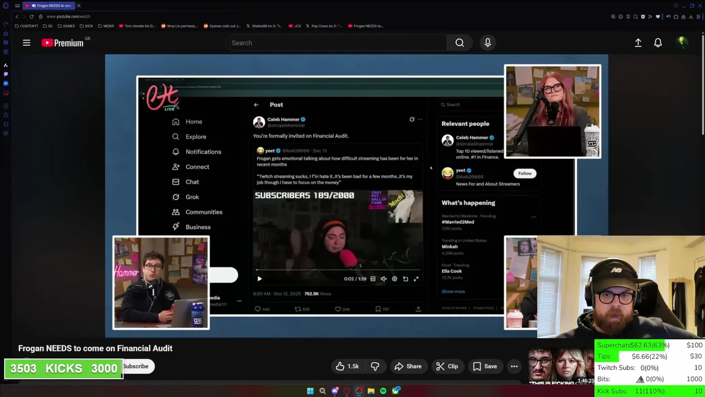Open Spotify from the taskbar

click(x=383, y=391)
